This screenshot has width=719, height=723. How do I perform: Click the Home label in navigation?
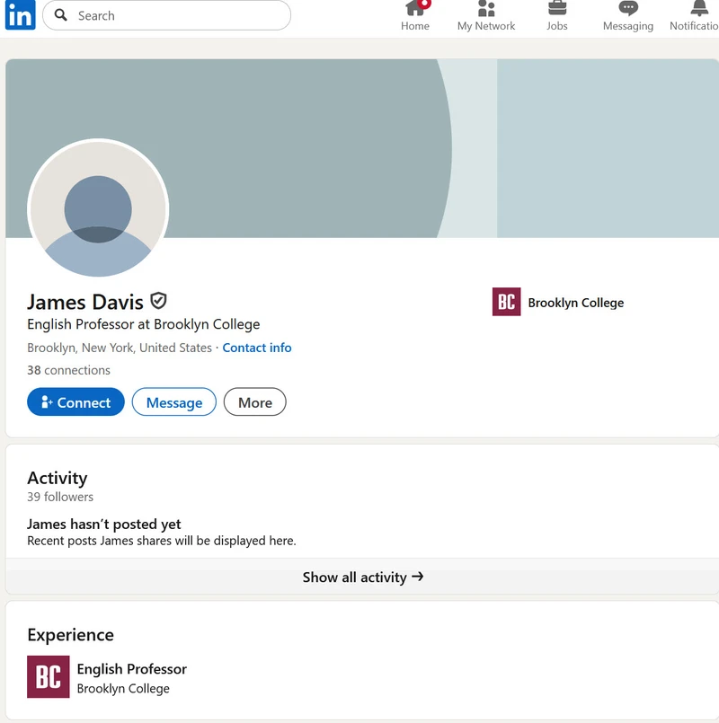pos(415,26)
